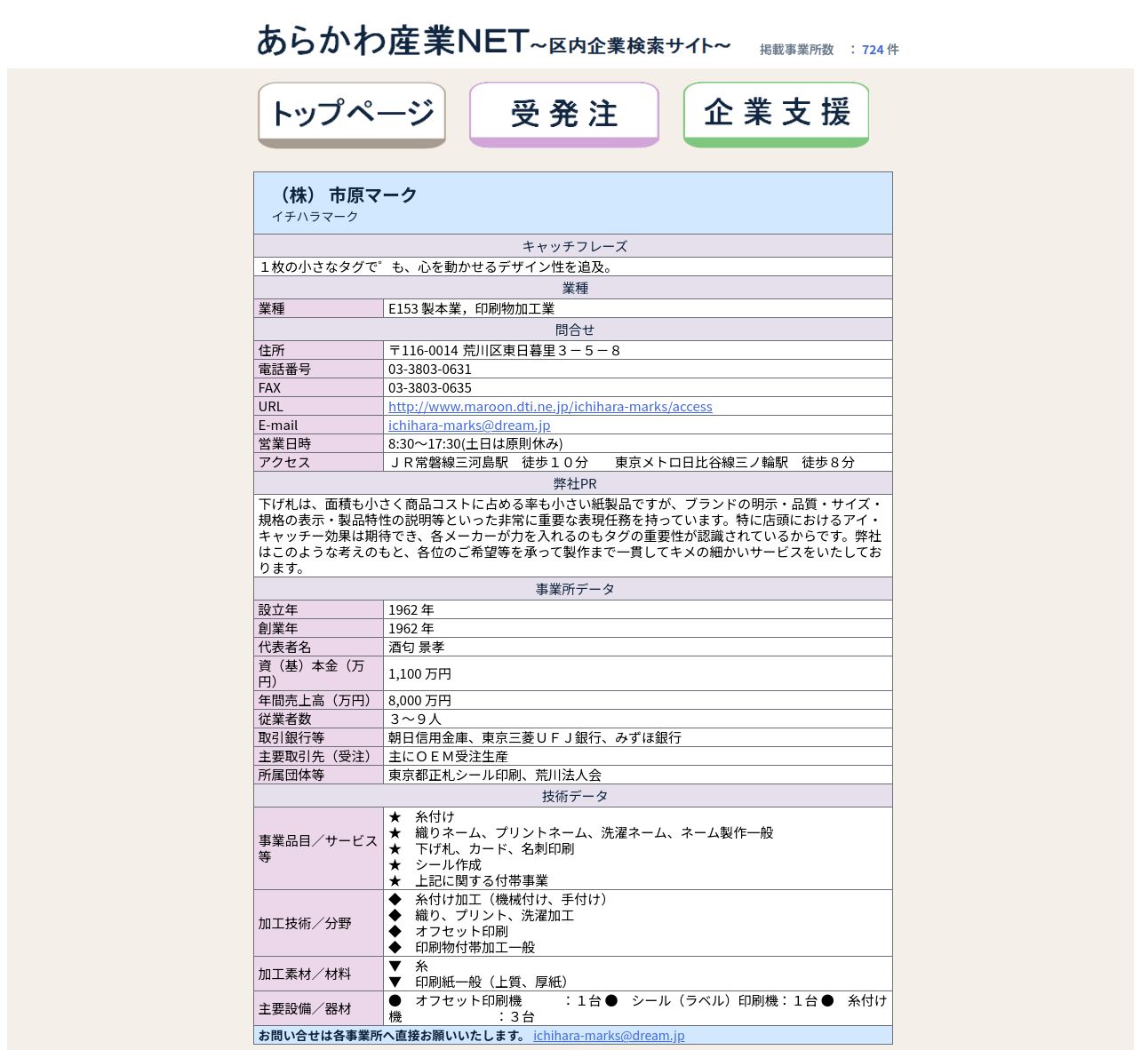Click the あらかわ産業NET site logo
This screenshot has height=1050, width=1141.
tap(493, 41)
